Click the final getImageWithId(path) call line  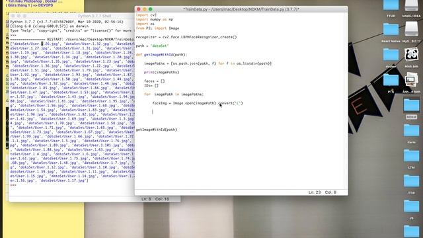[157, 130]
